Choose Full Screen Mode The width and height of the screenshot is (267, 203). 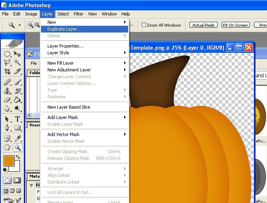point(18,191)
